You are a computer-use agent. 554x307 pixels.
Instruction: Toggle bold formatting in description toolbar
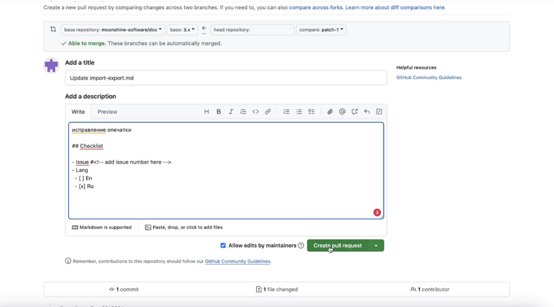pos(219,111)
